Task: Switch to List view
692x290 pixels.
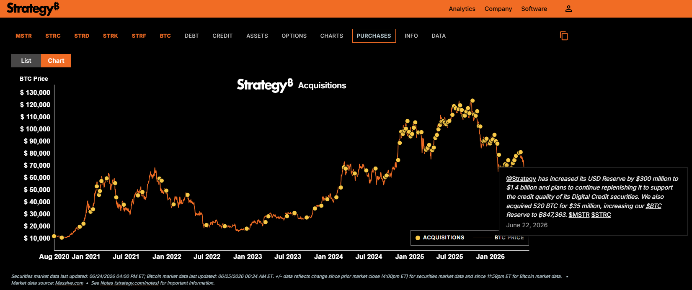Action: point(26,61)
